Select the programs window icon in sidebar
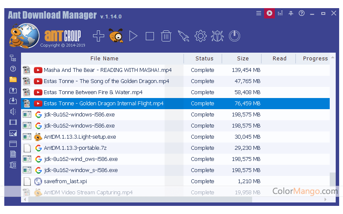Viewport: 343px width, 214px height. pos(13,144)
